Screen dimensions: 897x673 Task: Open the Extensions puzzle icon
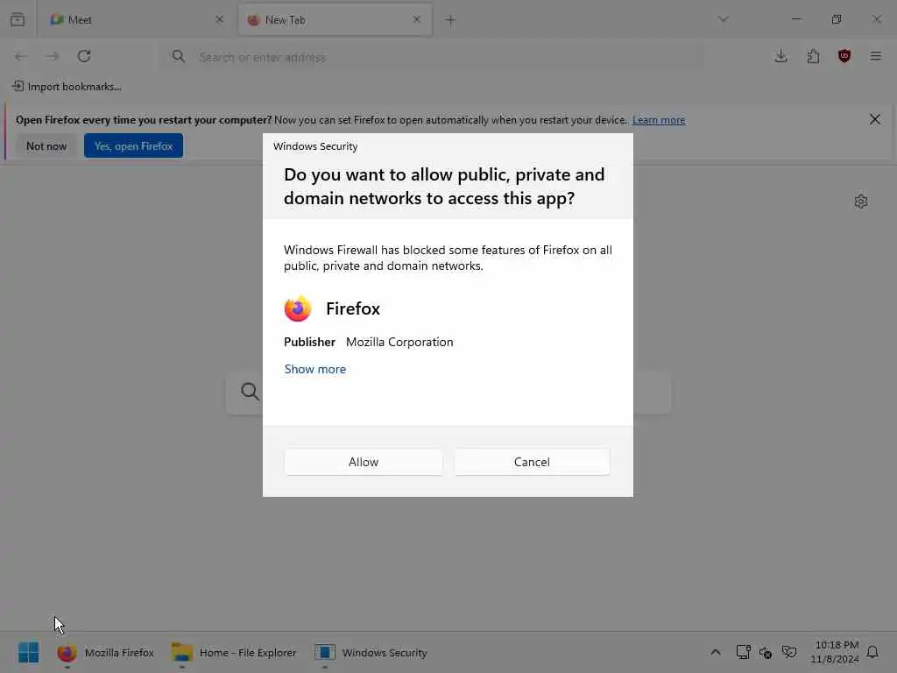tap(813, 56)
